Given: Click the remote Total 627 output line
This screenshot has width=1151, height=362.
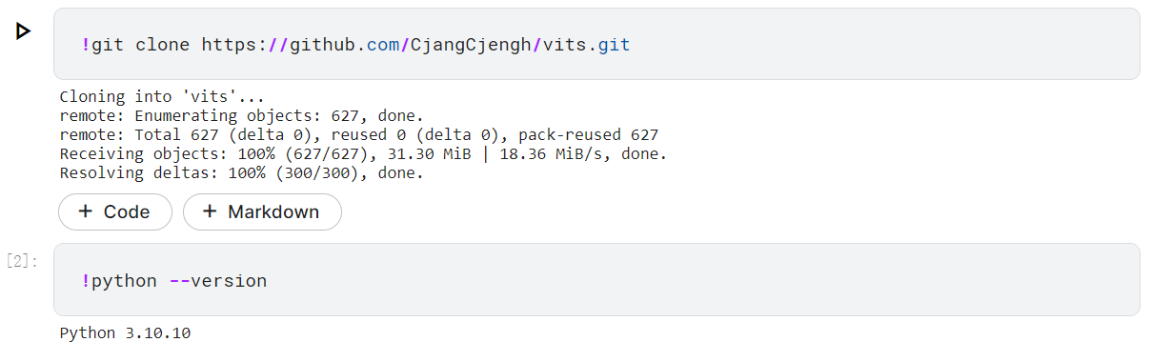Looking at the screenshot, I should [358, 134].
